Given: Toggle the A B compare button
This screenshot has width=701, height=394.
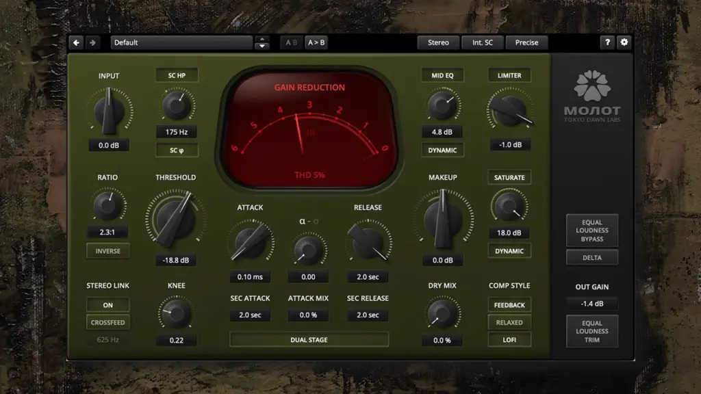Looking at the screenshot, I should click(x=291, y=42).
